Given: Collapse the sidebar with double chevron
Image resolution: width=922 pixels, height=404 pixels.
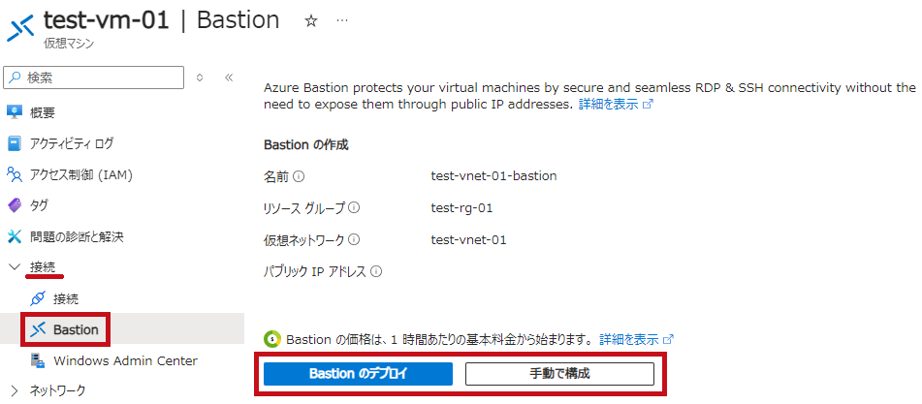Looking at the screenshot, I should point(230,78).
